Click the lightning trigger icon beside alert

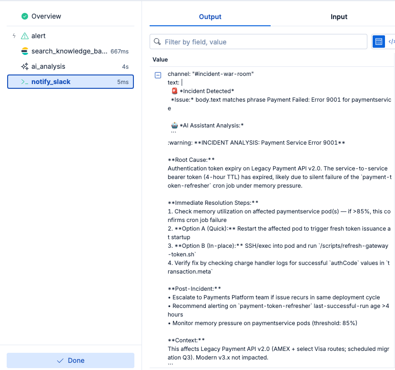point(14,36)
